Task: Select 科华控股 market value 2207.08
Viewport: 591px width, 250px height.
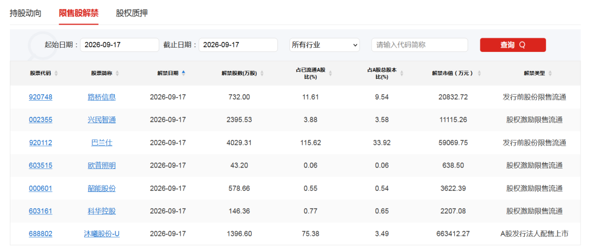Action: pos(453,211)
